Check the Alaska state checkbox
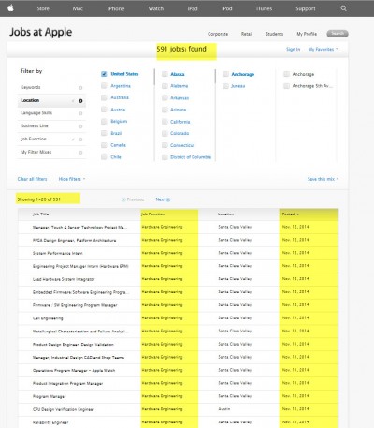Screen dimensions: 374x428 [165, 74]
